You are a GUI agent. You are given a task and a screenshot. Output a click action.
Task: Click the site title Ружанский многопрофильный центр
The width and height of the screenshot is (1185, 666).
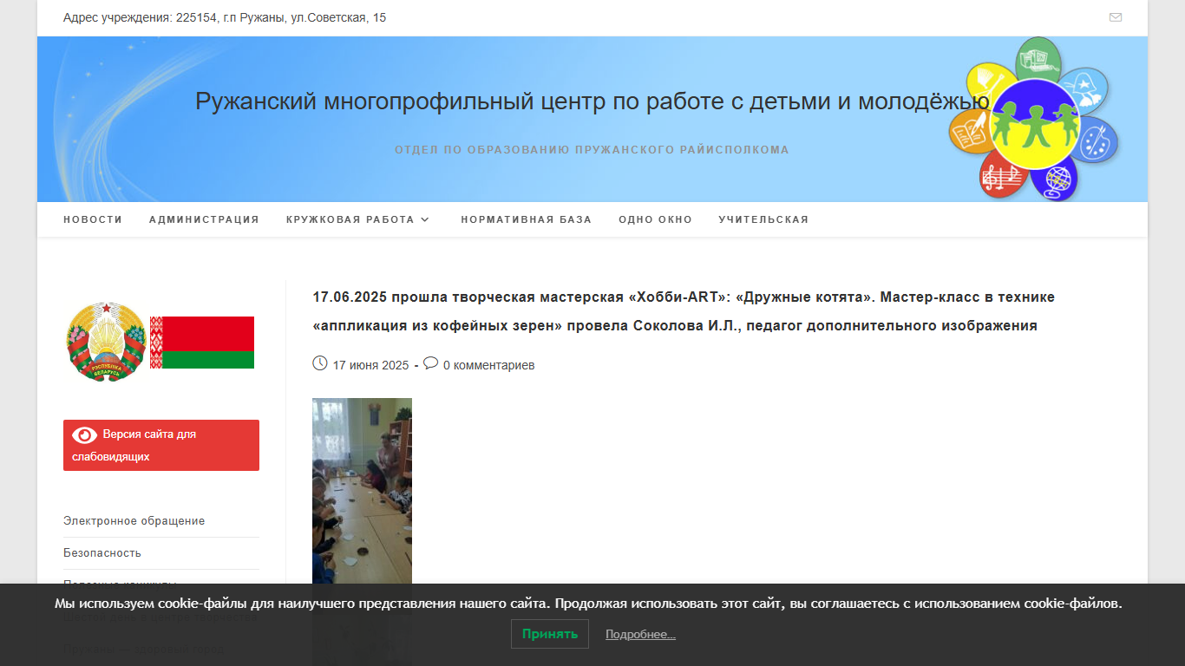click(592, 101)
